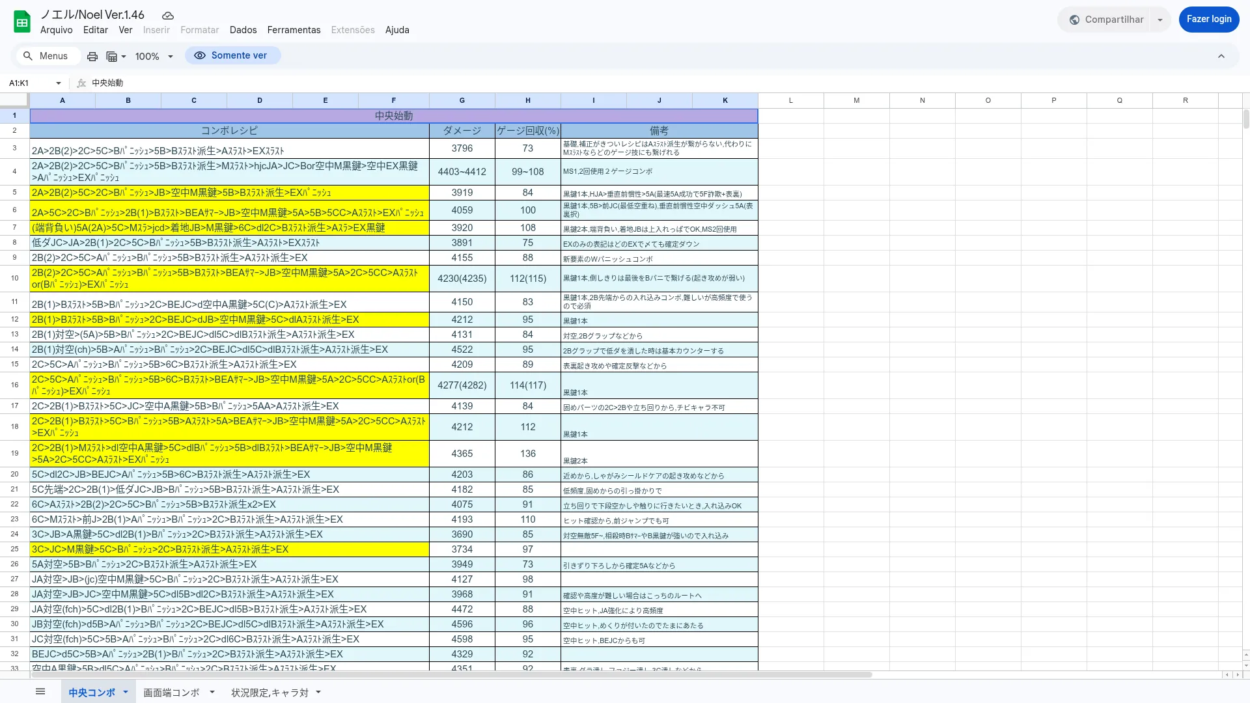The height and width of the screenshot is (703, 1250).
Task: Expand the Compartilhar dropdown arrow
Action: 1160,20
